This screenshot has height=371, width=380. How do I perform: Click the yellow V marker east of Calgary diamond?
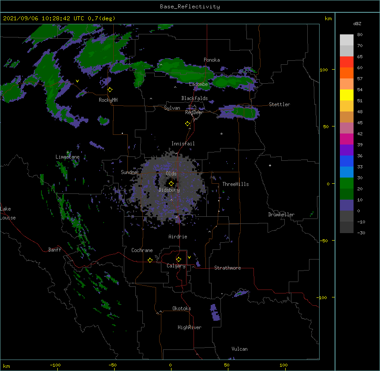click(189, 257)
